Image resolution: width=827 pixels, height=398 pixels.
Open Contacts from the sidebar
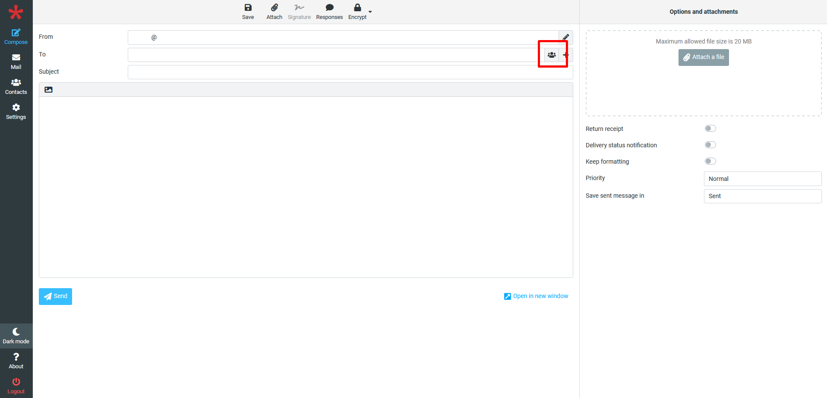(16, 87)
